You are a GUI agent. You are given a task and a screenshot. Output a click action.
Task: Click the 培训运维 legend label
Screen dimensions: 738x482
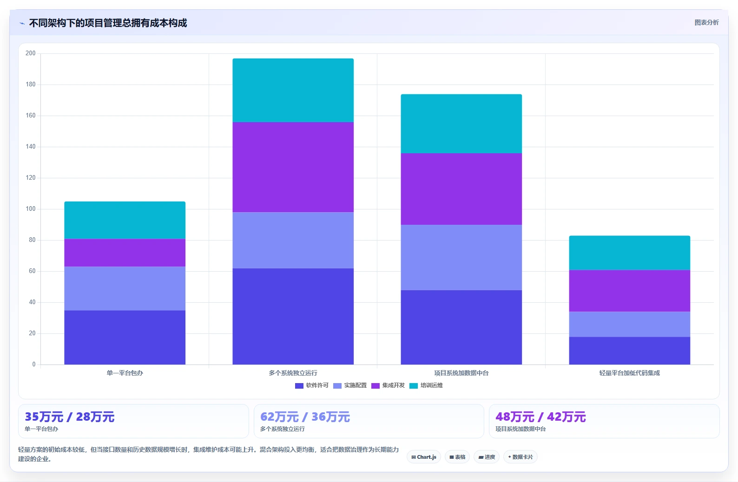[x=431, y=385]
